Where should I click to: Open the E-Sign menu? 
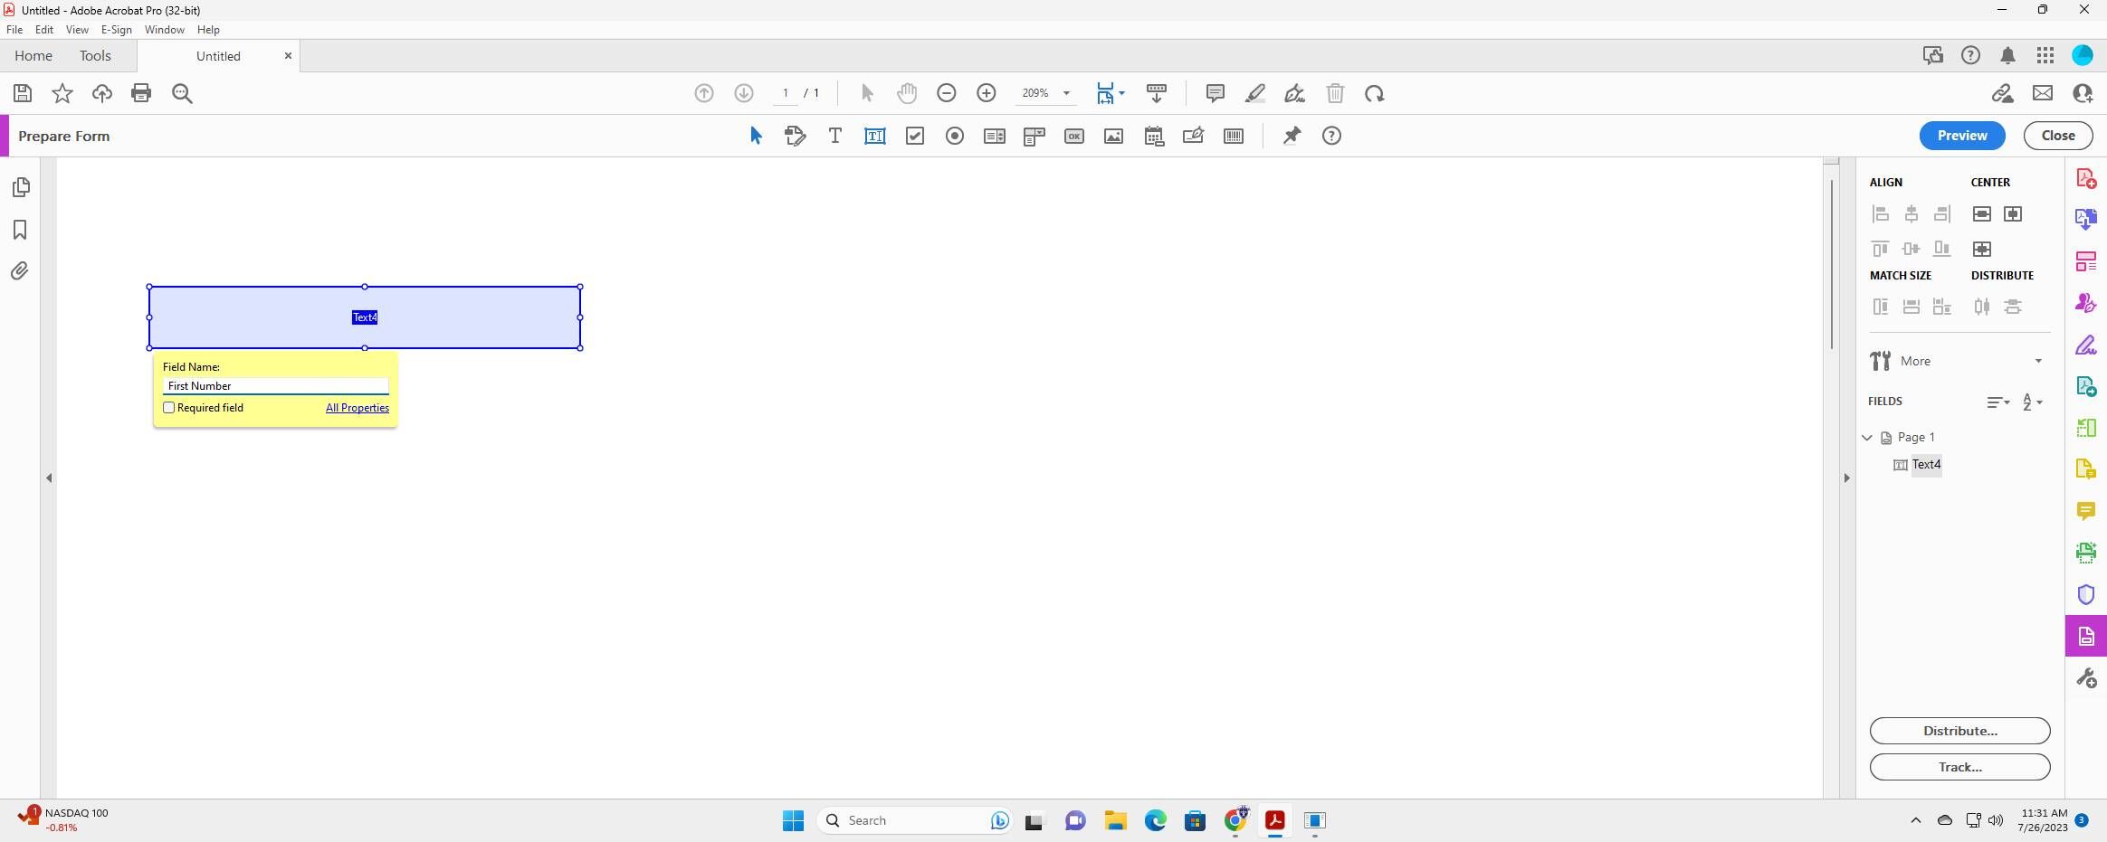(x=116, y=30)
